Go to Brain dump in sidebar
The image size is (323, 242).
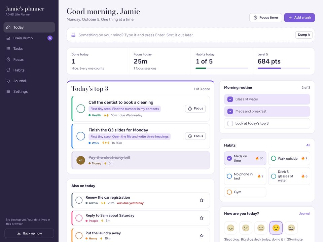[29, 38]
